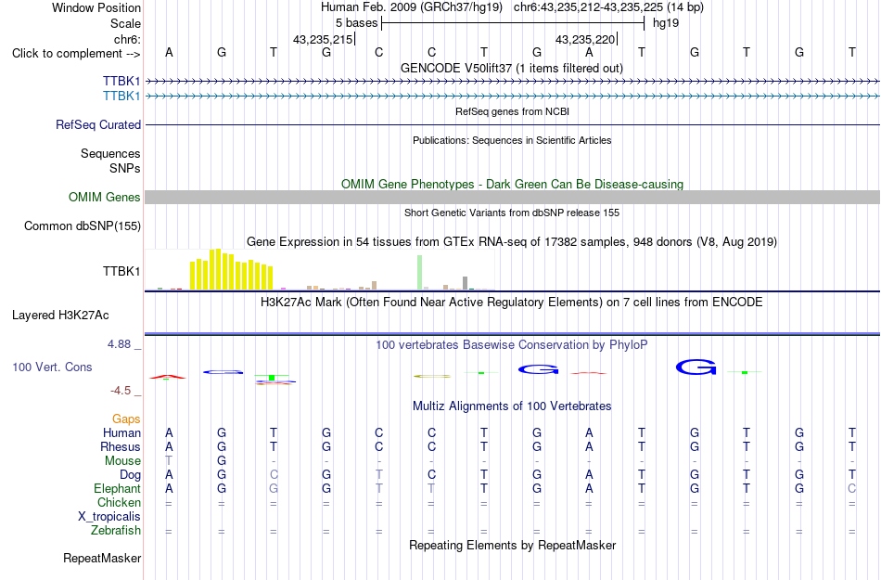Viewport: 881px width, 580px height.
Task: Click the G base in Mouse row
Action: pyautogui.click(x=222, y=461)
